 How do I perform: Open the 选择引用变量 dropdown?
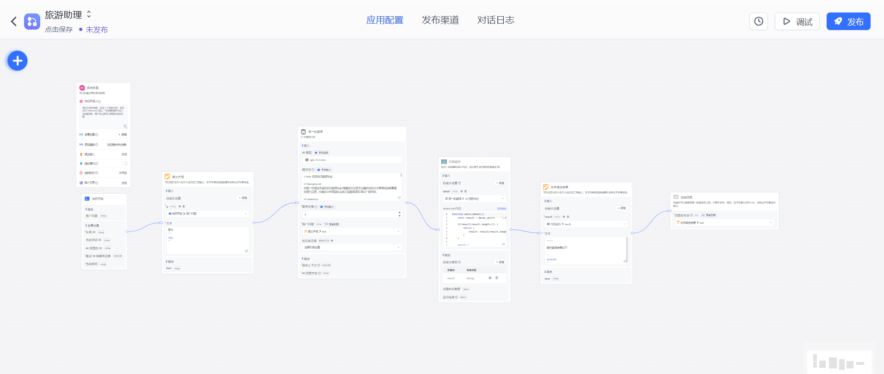(352, 247)
